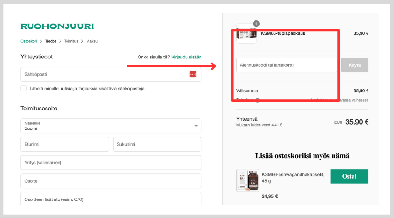Go to Ostoskori breadcrumb
394x218 pixels.
(x=29, y=41)
